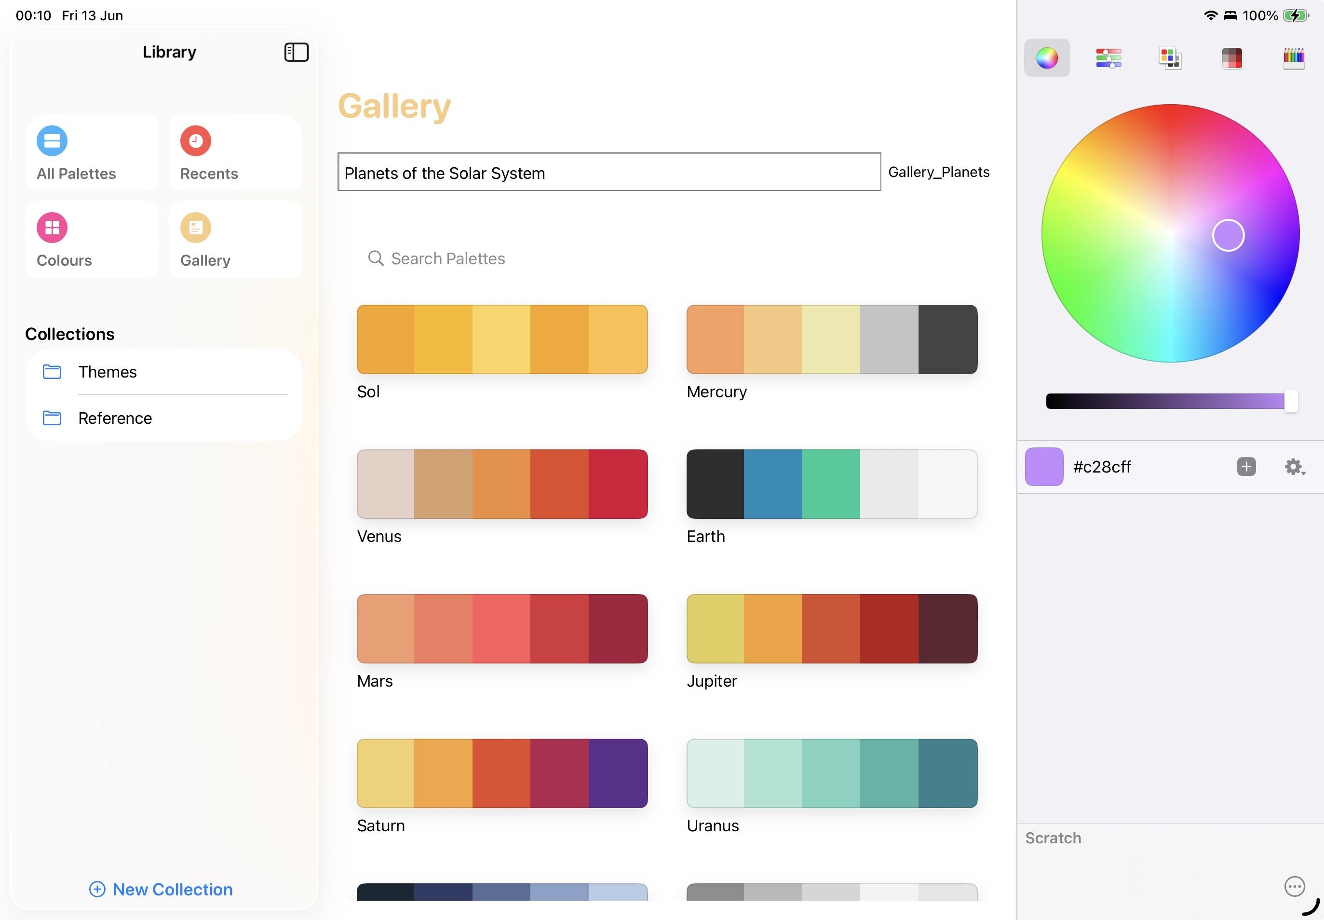
Task: Switch to colour palettes picker tab
Action: coord(1170,58)
